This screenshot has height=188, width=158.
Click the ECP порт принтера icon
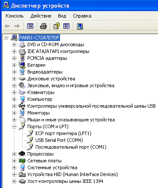30,133
